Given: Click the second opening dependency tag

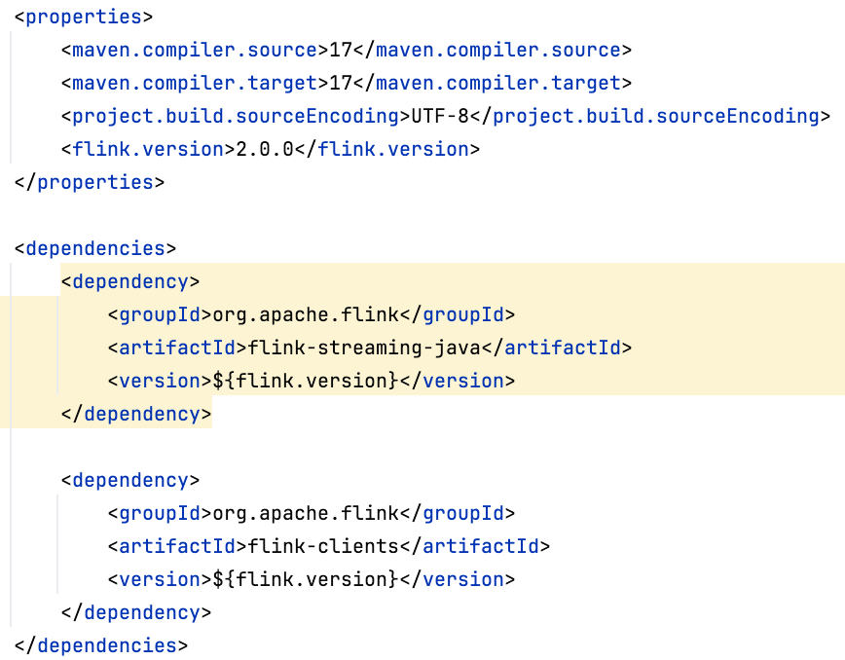Looking at the screenshot, I should (130, 480).
